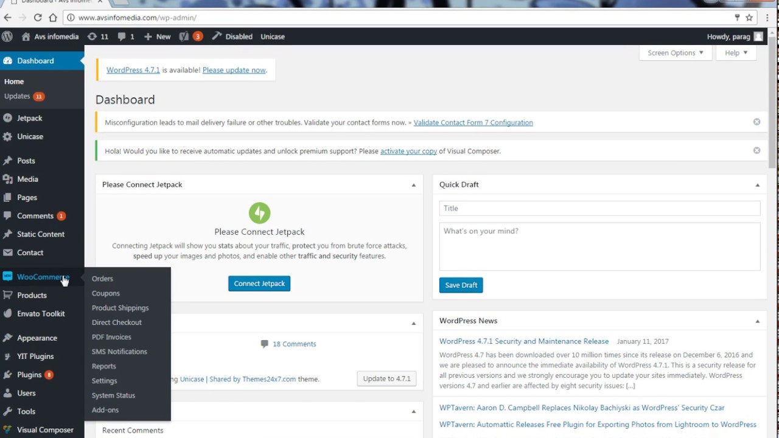Screen dimensions: 779x438
Task: Click Please update now link
Action: click(x=234, y=70)
